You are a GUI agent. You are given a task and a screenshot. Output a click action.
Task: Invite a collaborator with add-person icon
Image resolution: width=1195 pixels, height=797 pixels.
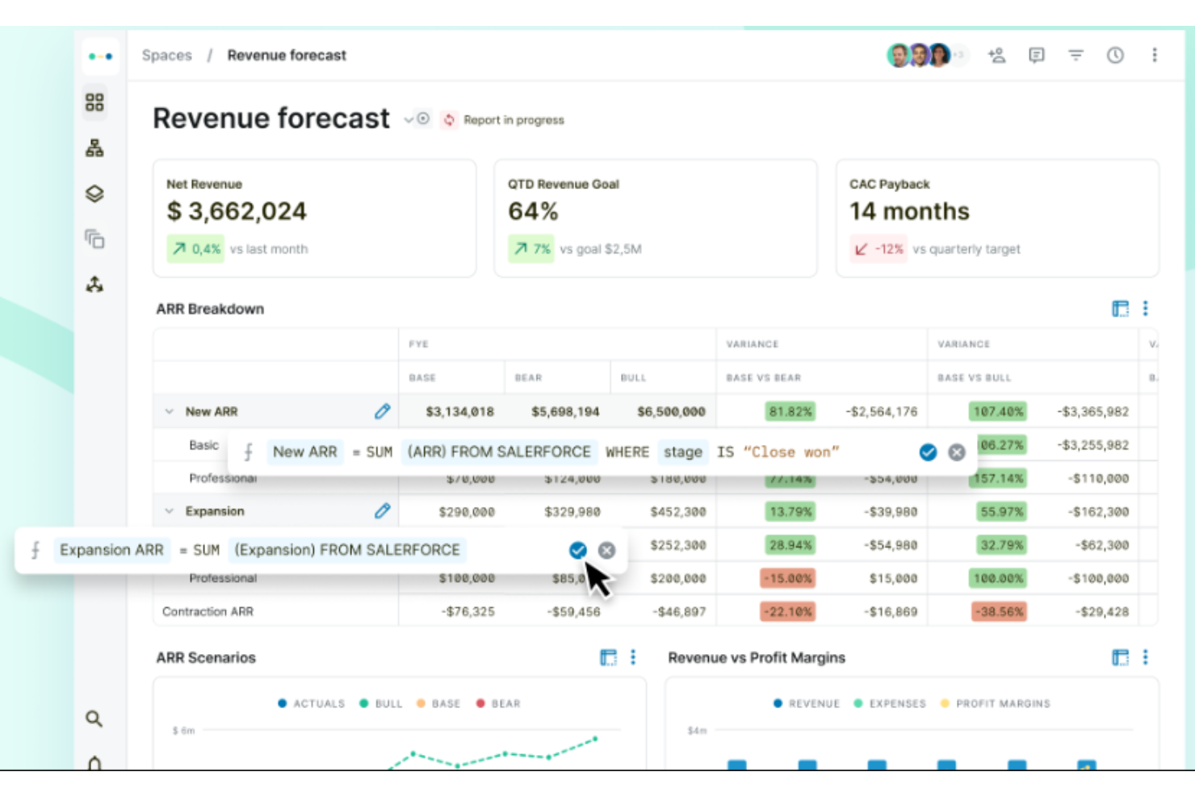[x=996, y=55]
